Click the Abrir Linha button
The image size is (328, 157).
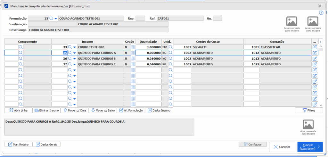pos(18,110)
